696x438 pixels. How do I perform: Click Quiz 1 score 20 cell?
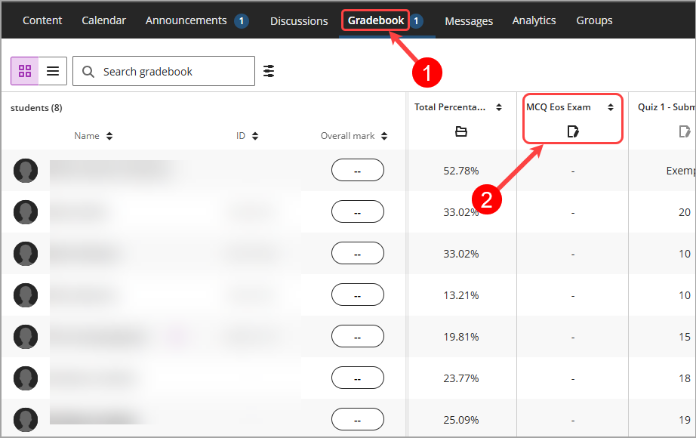click(685, 212)
